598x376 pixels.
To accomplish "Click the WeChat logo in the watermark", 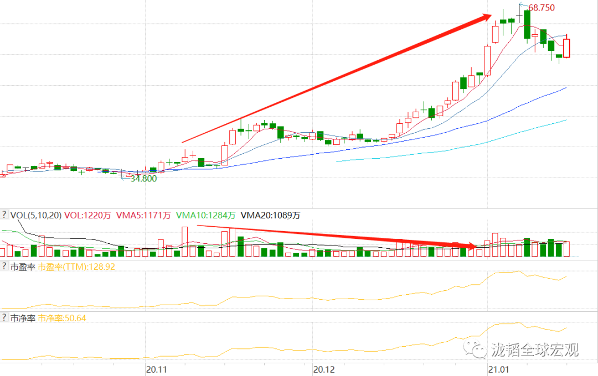I will [x=475, y=349].
